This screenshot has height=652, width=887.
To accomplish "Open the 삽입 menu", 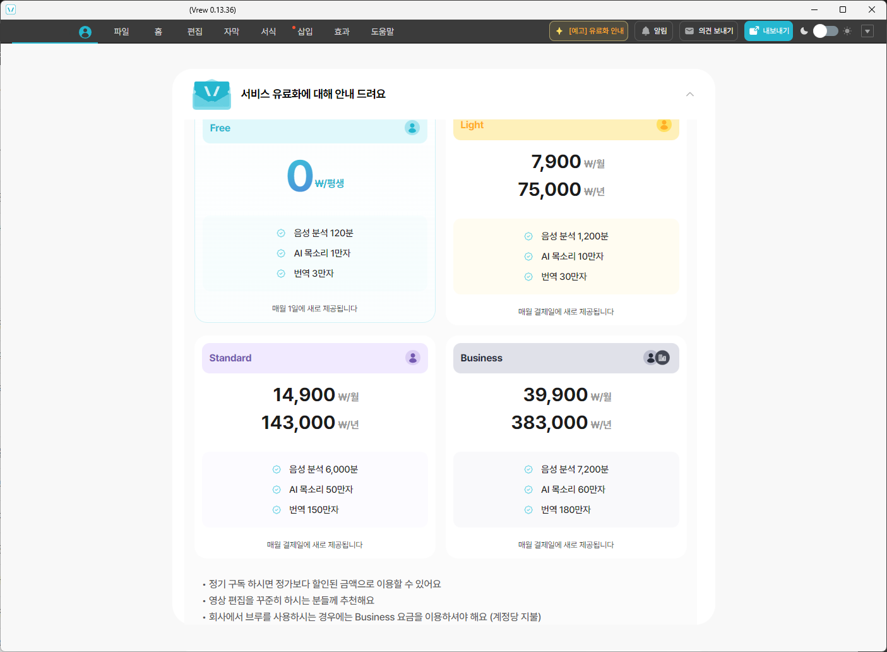I will [305, 32].
